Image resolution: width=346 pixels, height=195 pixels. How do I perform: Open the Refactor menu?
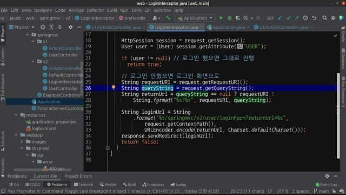point(95,10)
